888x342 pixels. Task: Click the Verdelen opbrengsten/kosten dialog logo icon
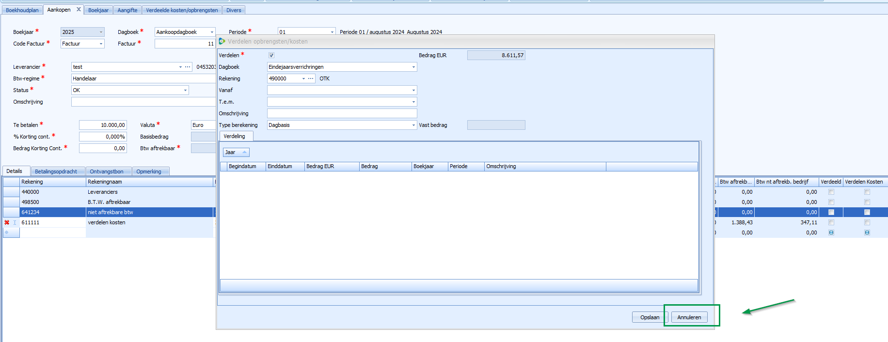[x=222, y=41]
